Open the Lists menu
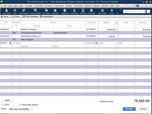 (21, 6)
